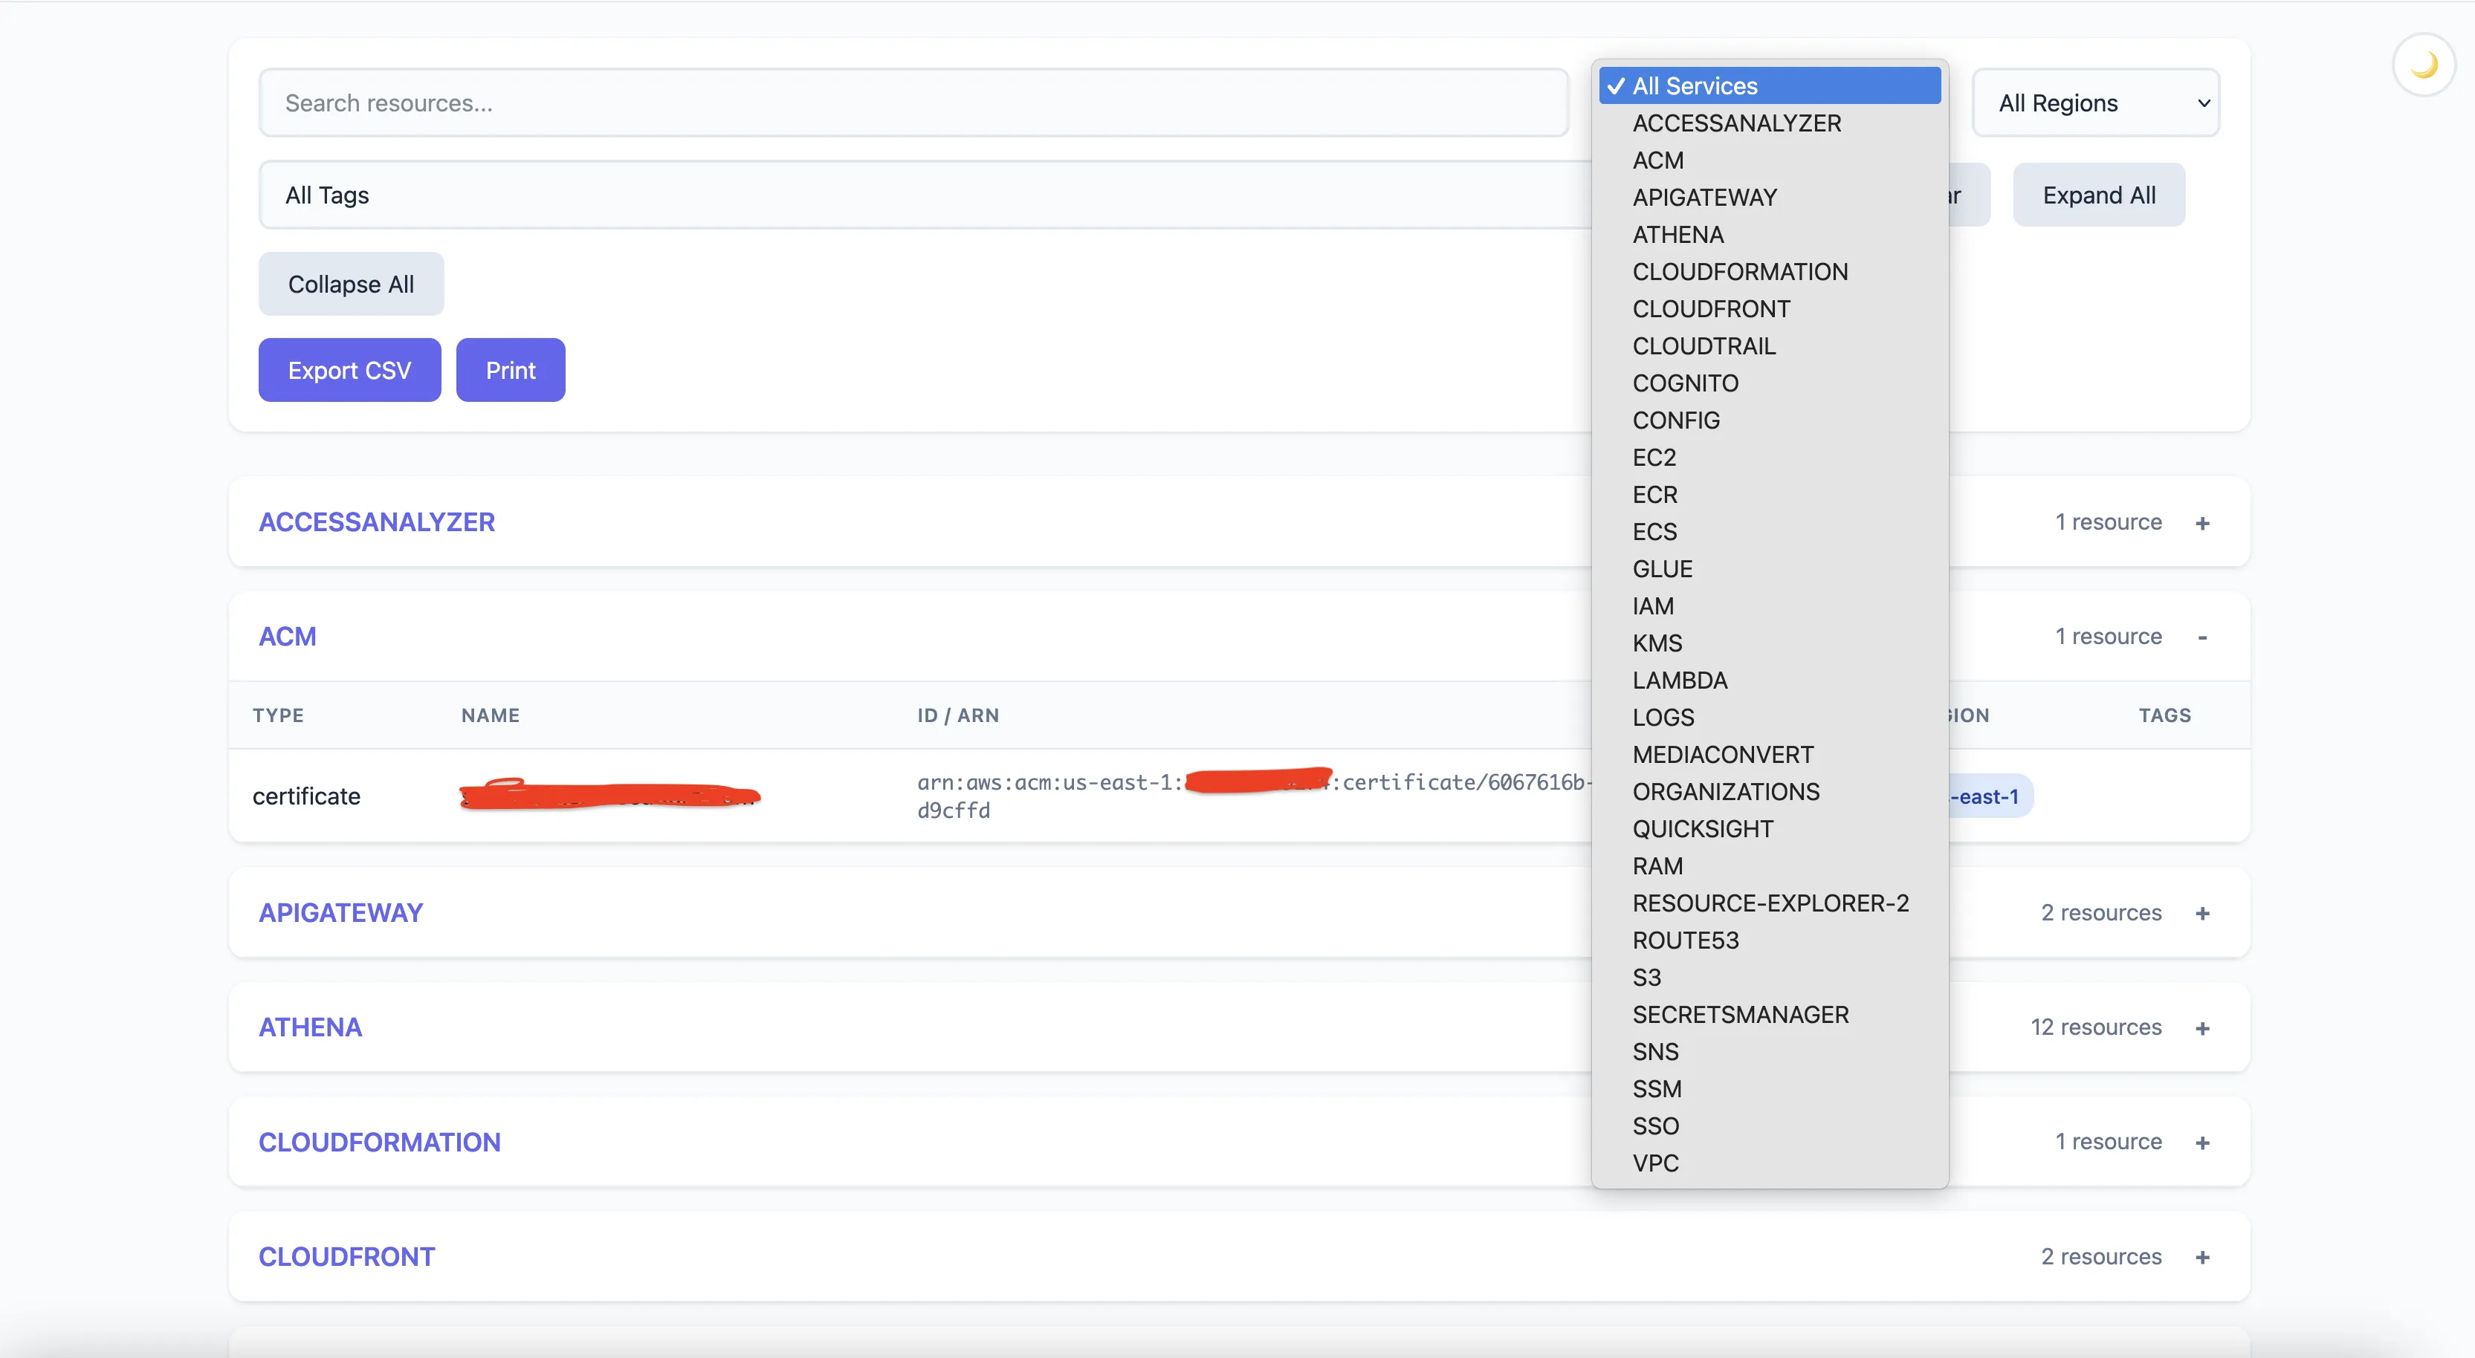Expand the CLOUDFRONT resources section
Image resolution: width=2475 pixels, height=1358 pixels.
click(x=2203, y=1256)
